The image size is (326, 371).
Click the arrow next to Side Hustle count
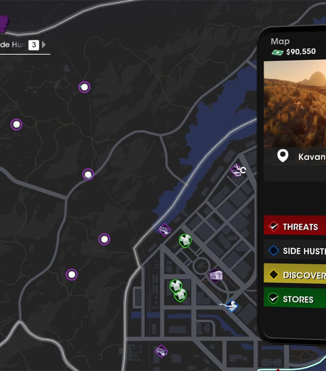pos(44,45)
